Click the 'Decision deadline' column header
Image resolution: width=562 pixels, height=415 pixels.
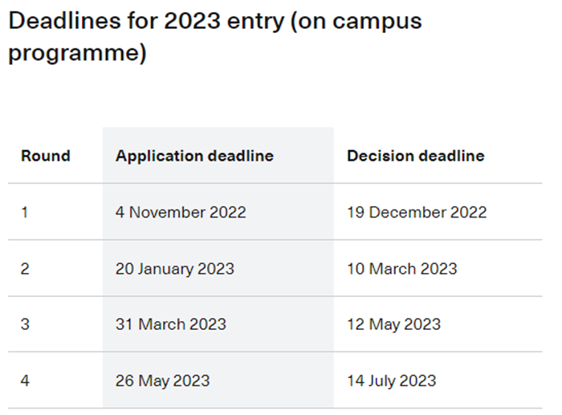(416, 156)
